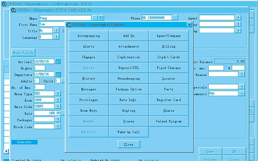Open the History option

point(88,78)
